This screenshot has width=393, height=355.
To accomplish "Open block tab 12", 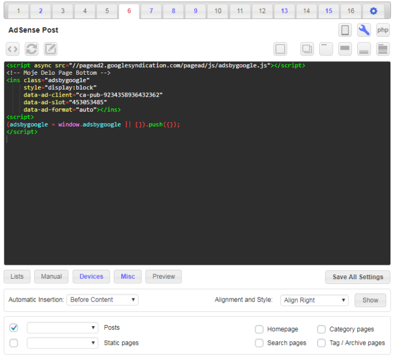I will point(262,11).
